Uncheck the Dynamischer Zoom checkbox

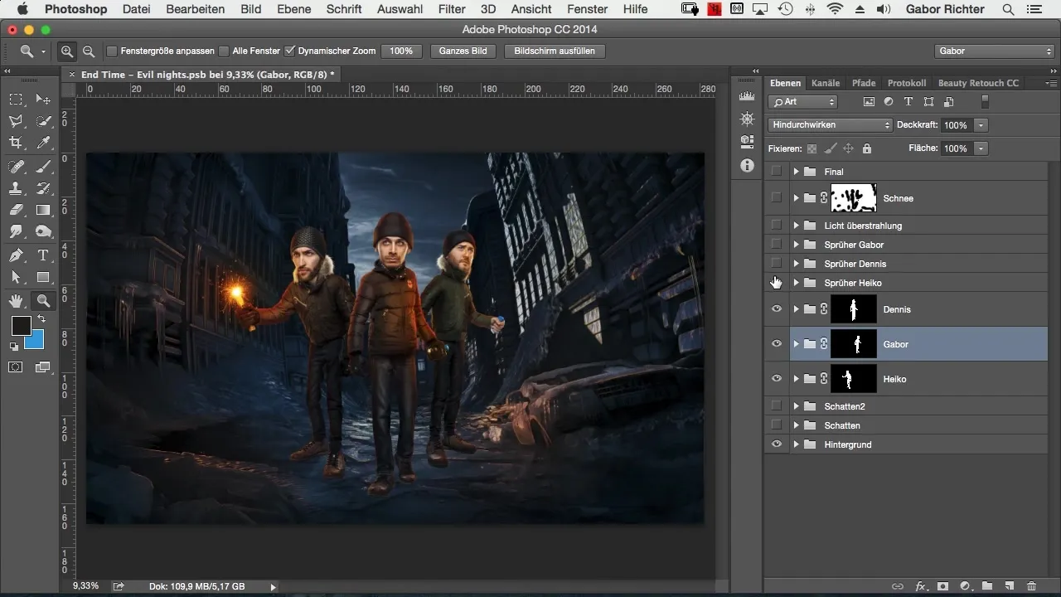289,51
